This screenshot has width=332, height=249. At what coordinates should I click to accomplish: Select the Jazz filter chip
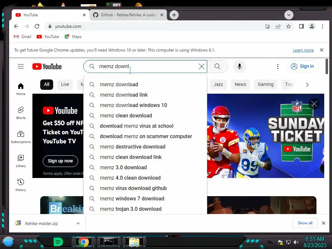(x=218, y=85)
